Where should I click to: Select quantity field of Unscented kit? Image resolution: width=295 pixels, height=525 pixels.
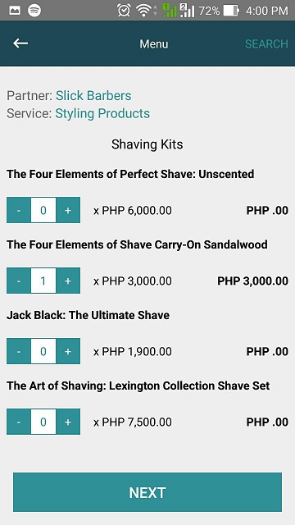(x=43, y=210)
